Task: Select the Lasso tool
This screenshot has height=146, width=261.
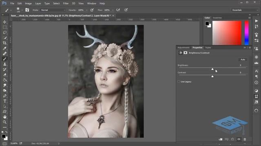Action: pos(4,32)
